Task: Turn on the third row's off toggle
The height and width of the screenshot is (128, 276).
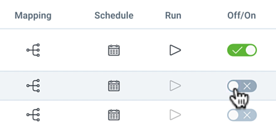Action: (x=242, y=115)
